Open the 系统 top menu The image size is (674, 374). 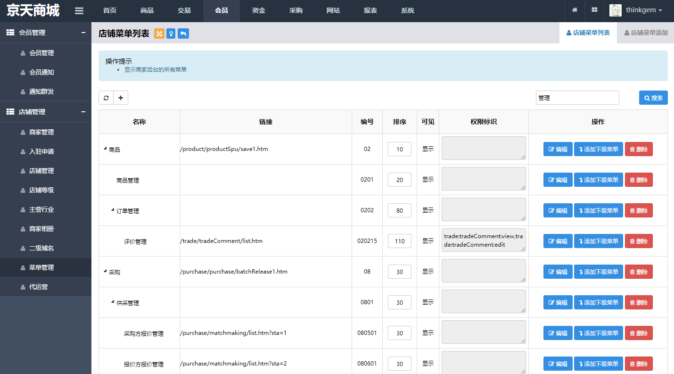point(408,10)
